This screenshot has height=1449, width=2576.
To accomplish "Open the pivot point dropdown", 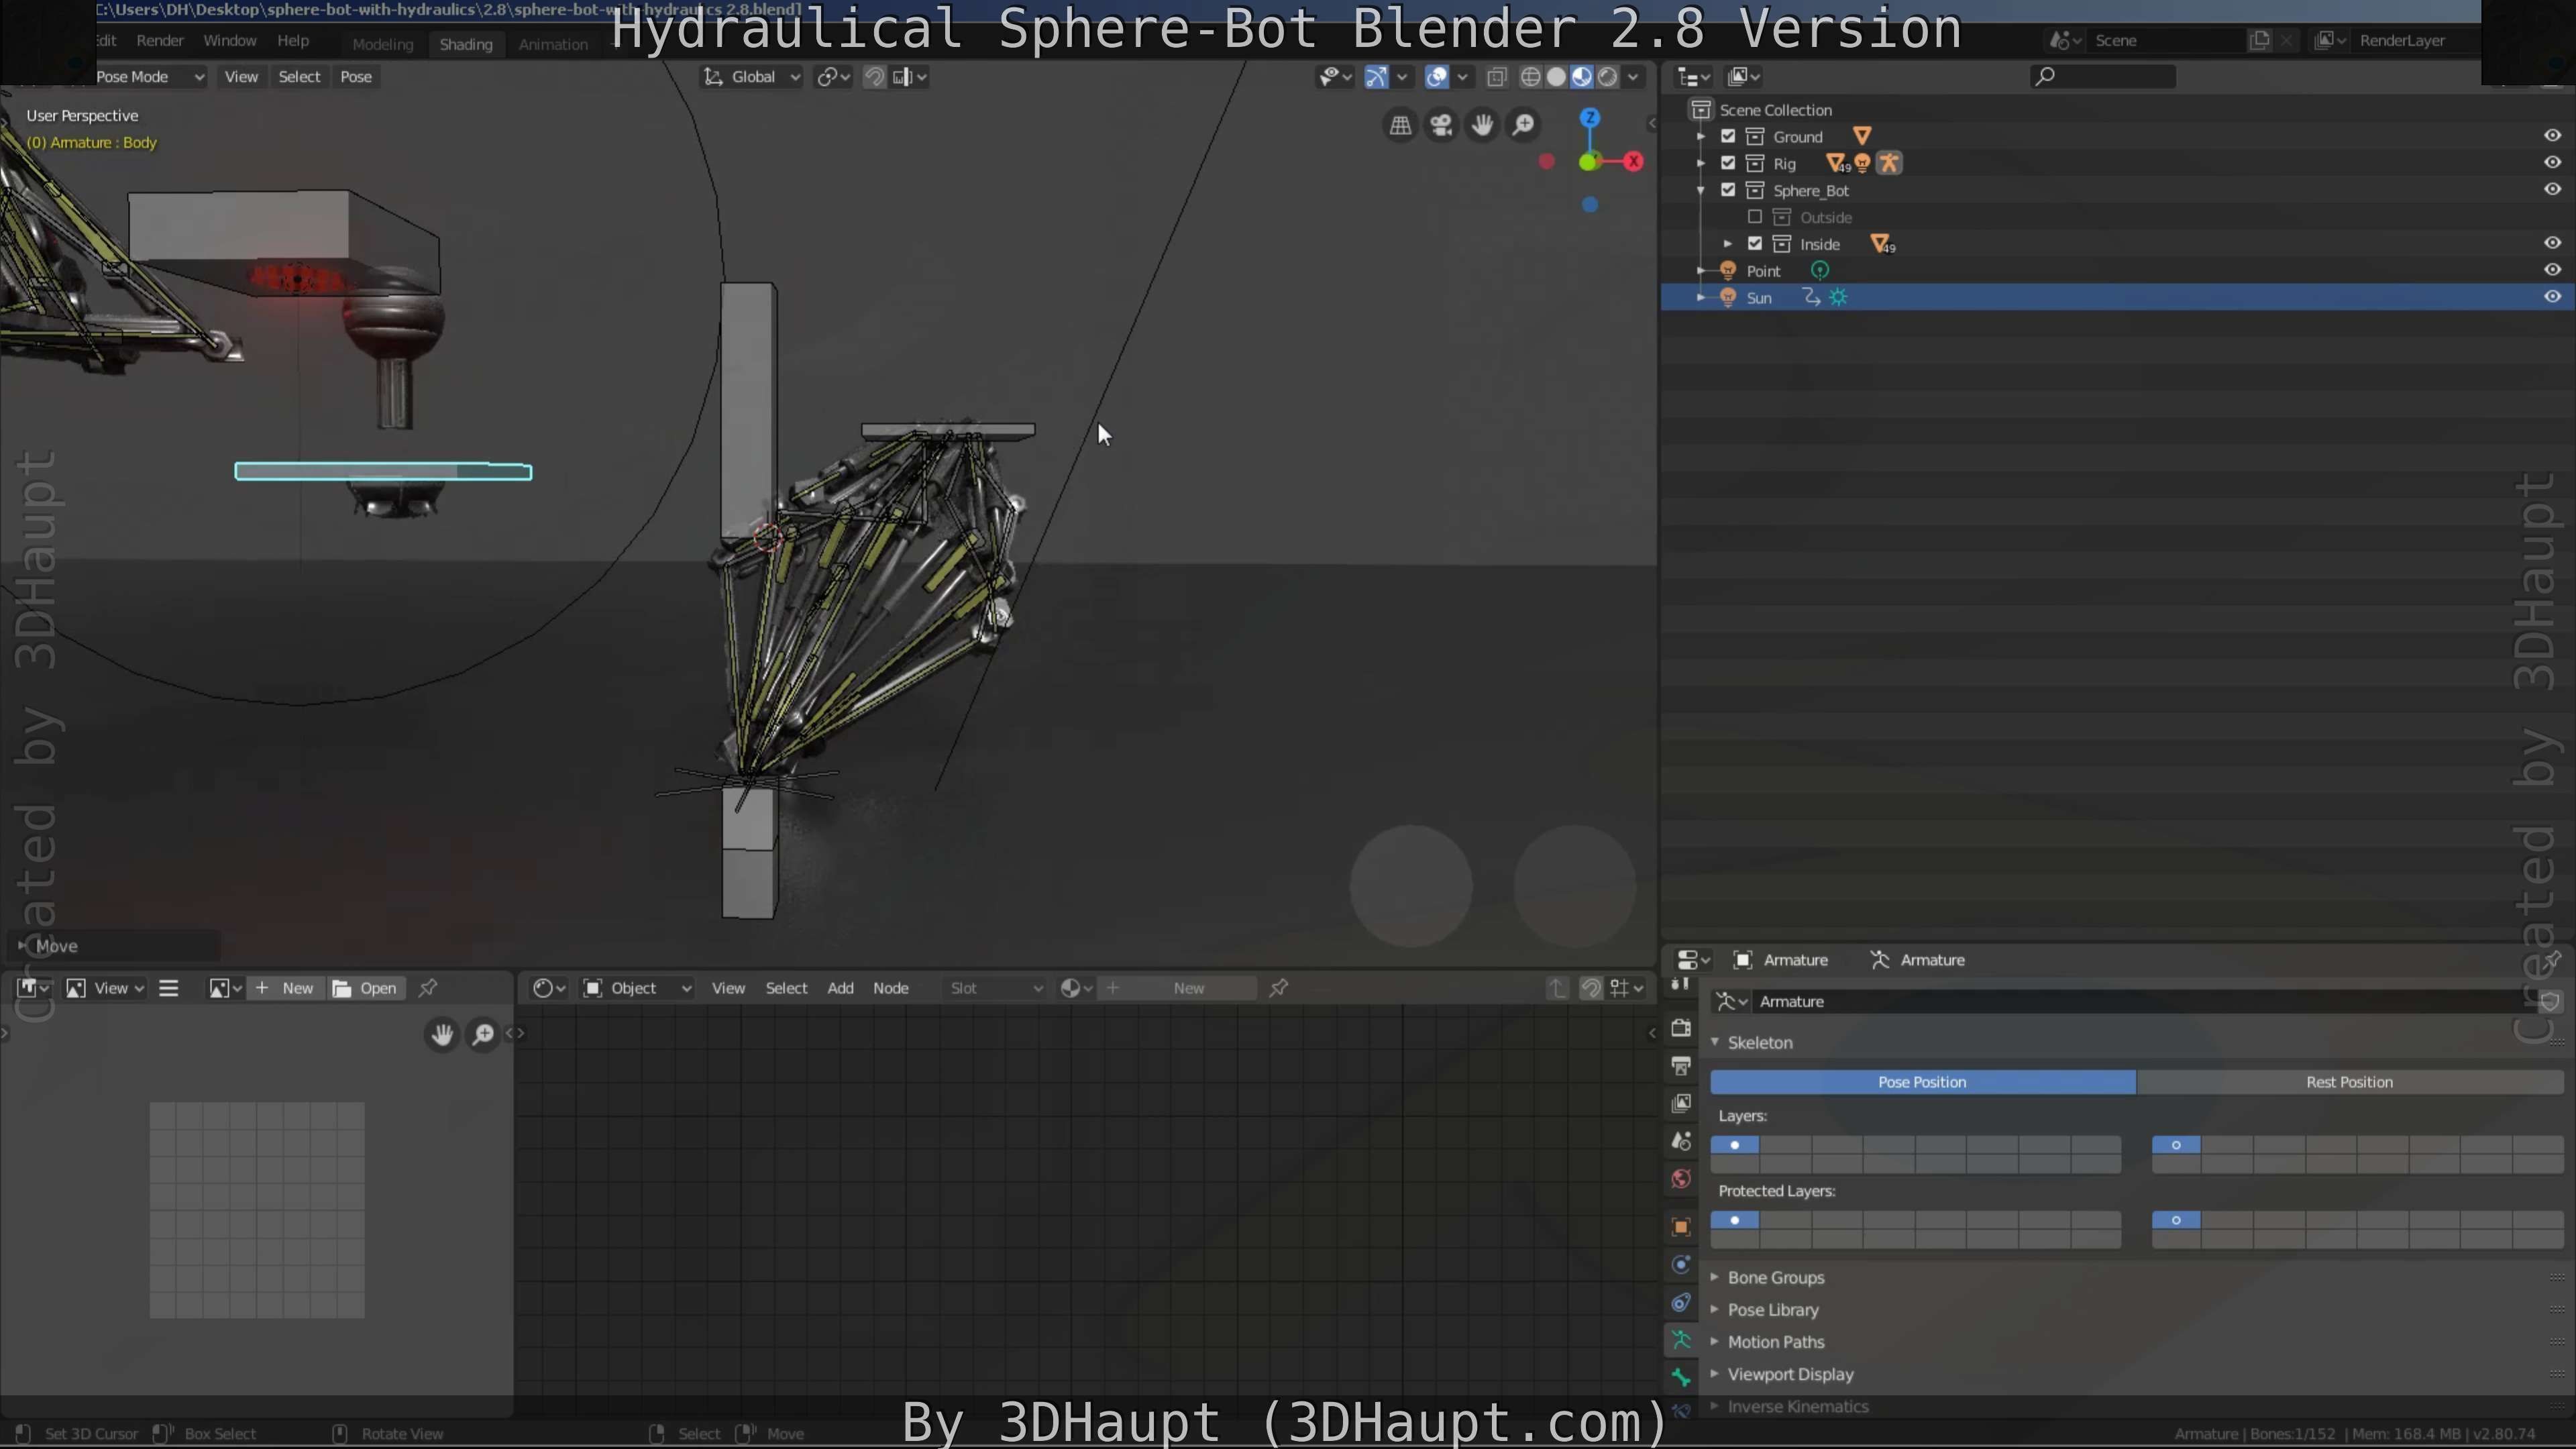I will (833, 77).
